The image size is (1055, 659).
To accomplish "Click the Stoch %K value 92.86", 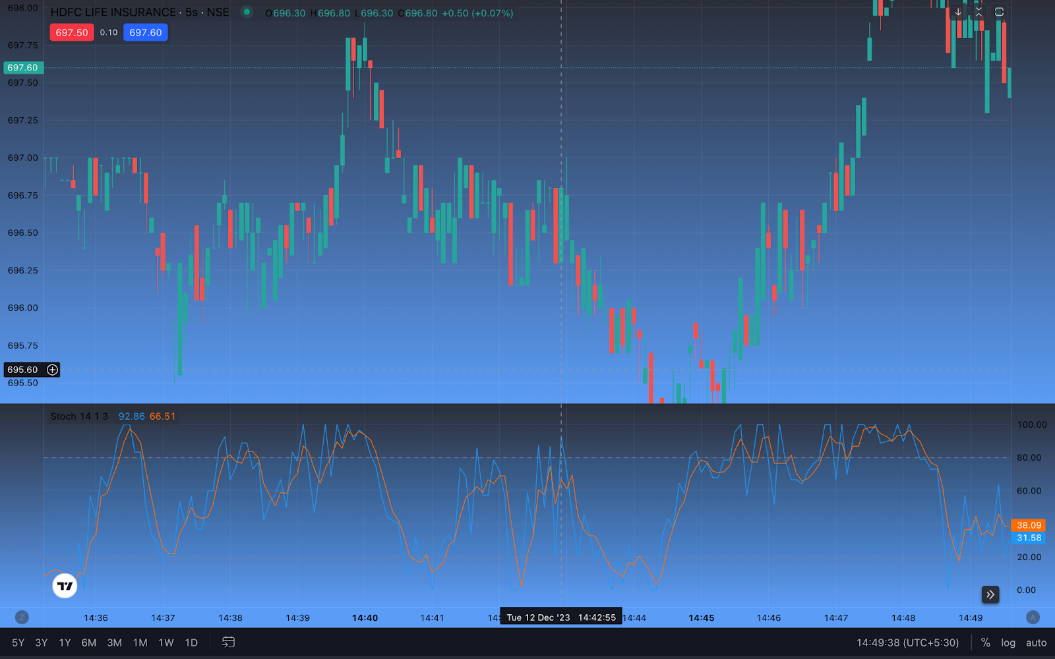I will pyautogui.click(x=132, y=416).
